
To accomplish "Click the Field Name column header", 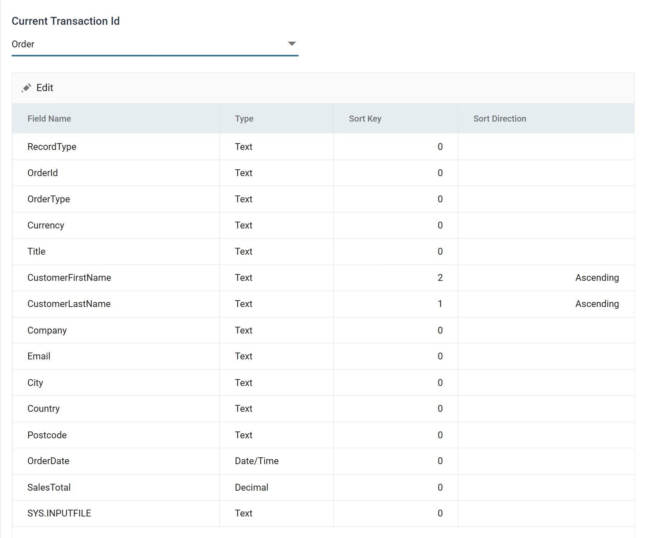I will (x=49, y=119).
